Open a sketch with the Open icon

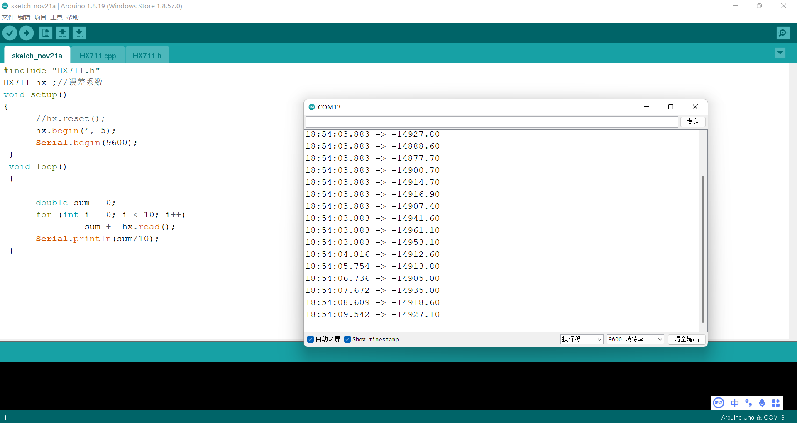(62, 33)
